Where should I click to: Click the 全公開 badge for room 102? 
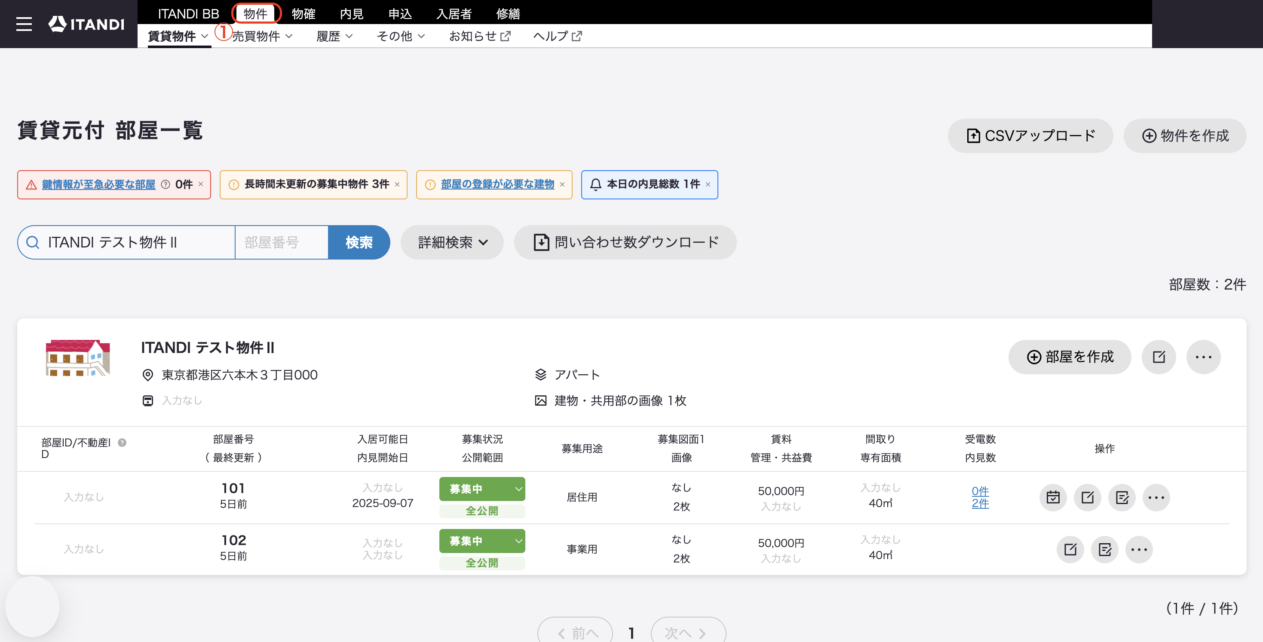coord(482,563)
